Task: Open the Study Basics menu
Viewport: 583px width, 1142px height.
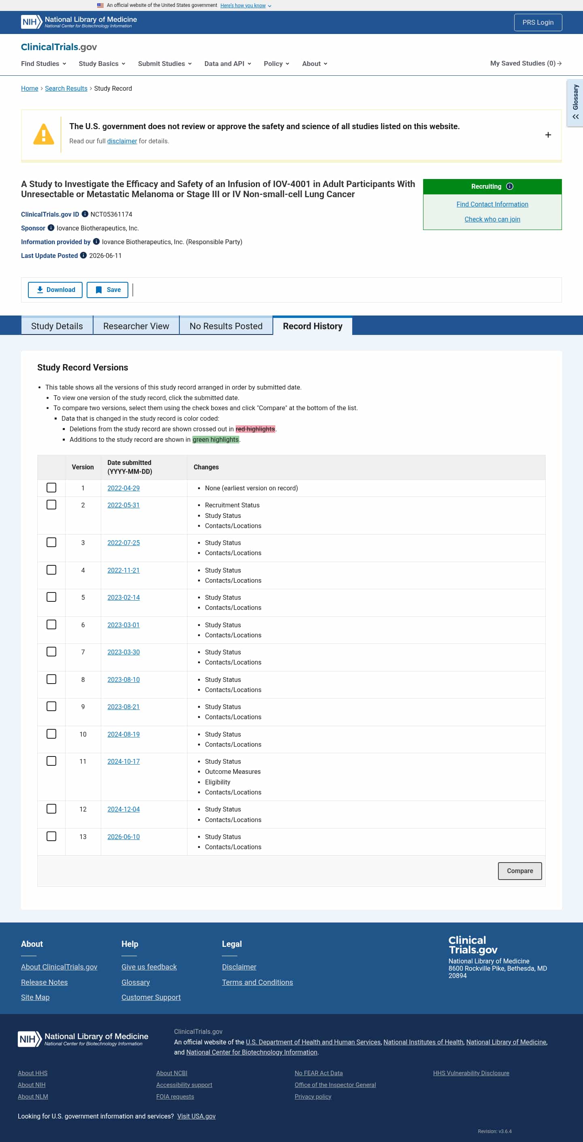Action: [102, 64]
